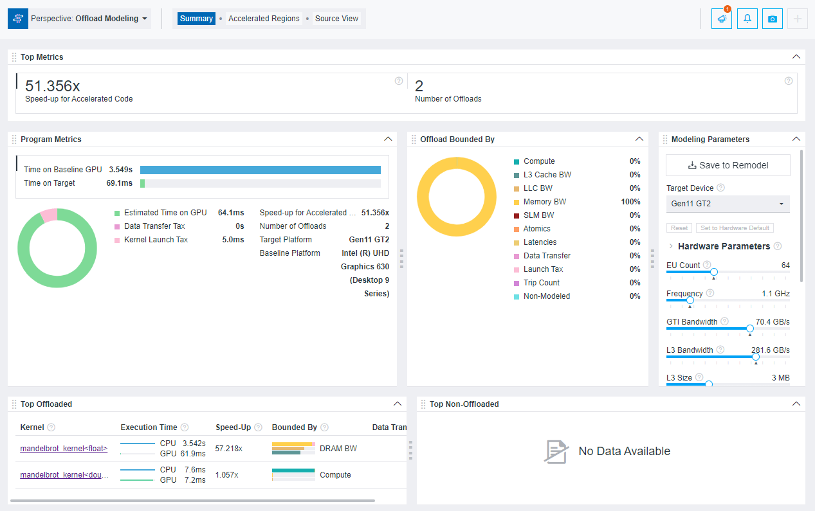Open the mandelbrot_kernel<float> link
Image resolution: width=815 pixels, height=511 pixels.
(63, 448)
